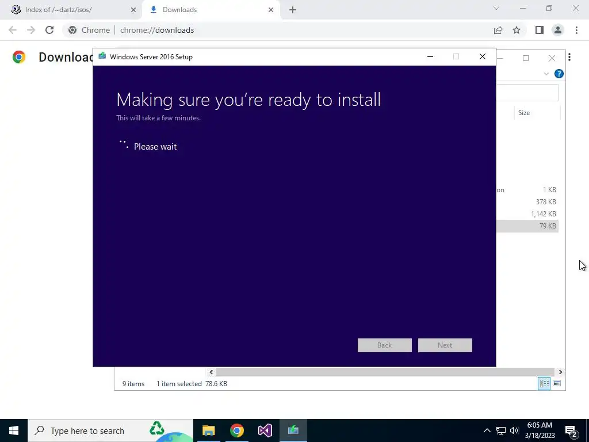Go back in Chrome history
The width and height of the screenshot is (589, 442).
pos(13,30)
